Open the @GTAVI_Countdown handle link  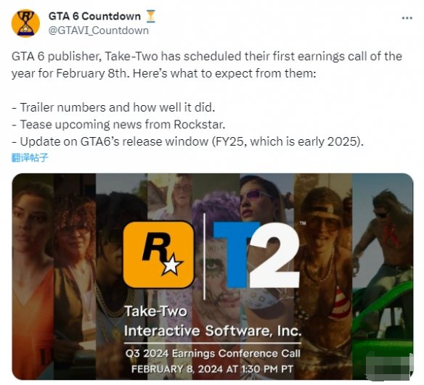tap(99, 30)
